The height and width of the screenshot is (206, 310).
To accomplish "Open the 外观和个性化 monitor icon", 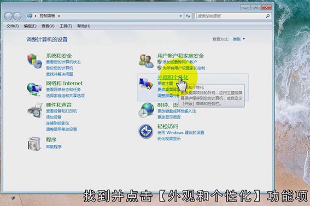I will tap(146, 84).
